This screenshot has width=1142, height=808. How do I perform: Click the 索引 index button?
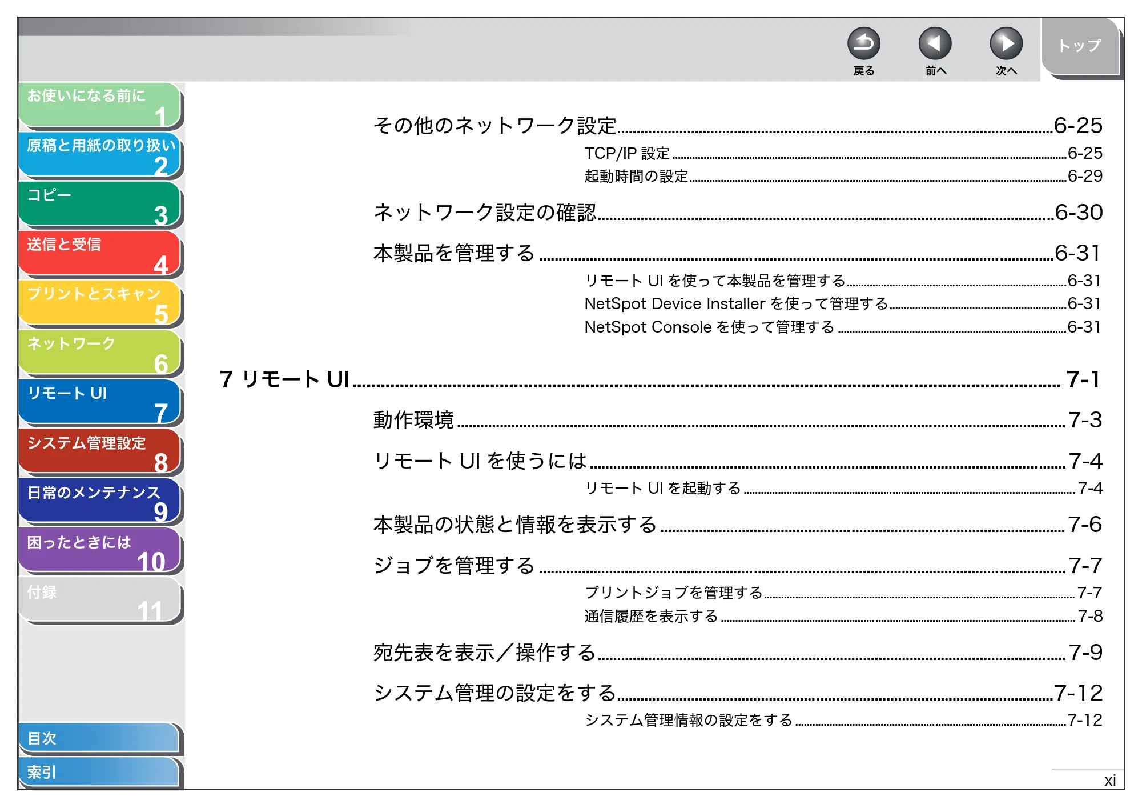(100, 773)
